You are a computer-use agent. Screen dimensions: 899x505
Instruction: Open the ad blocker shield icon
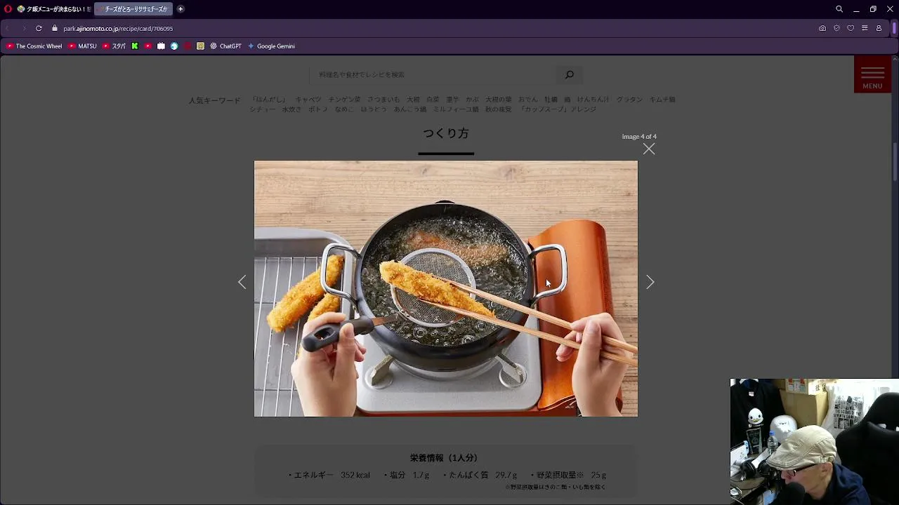click(836, 28)
